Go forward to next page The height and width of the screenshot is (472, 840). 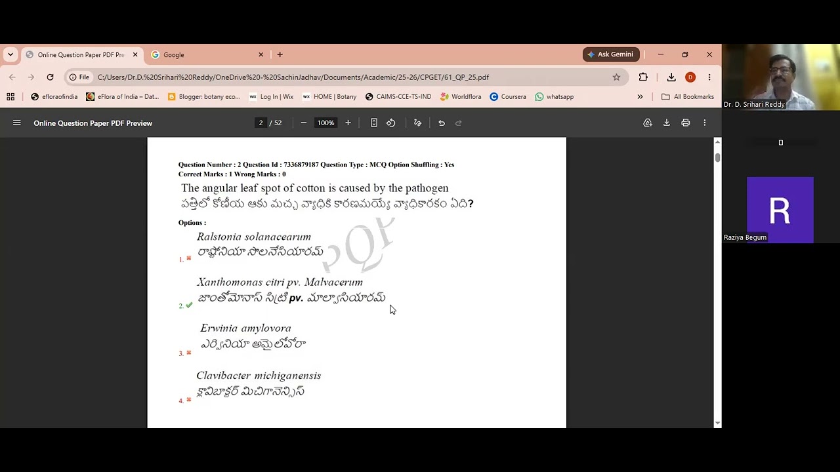[31, 77]
